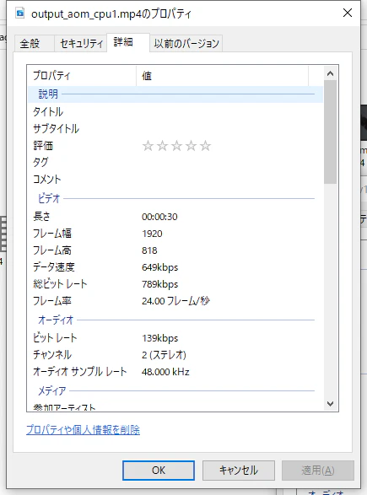Select the 説明 section header

tap(175, 94)
